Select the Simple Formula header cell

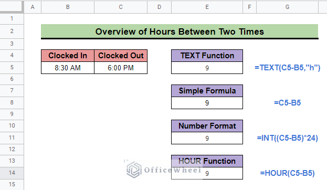[207, 91]
